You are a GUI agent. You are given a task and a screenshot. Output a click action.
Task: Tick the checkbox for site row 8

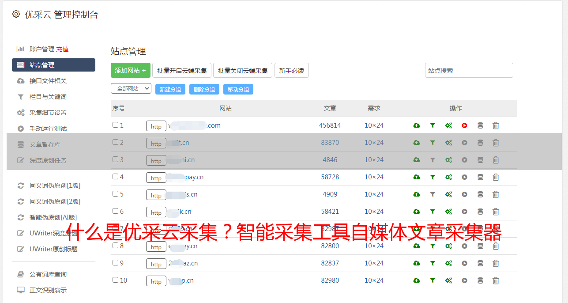click(115, 246)
